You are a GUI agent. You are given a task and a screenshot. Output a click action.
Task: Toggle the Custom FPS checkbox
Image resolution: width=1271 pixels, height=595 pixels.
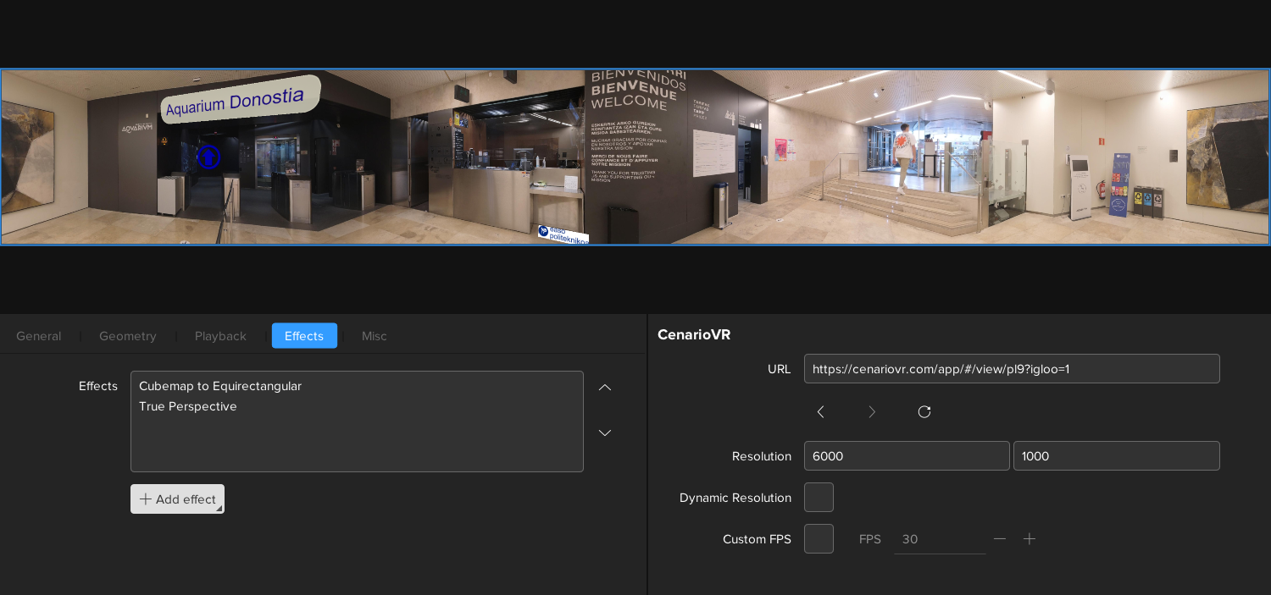[x=819, y=539]
